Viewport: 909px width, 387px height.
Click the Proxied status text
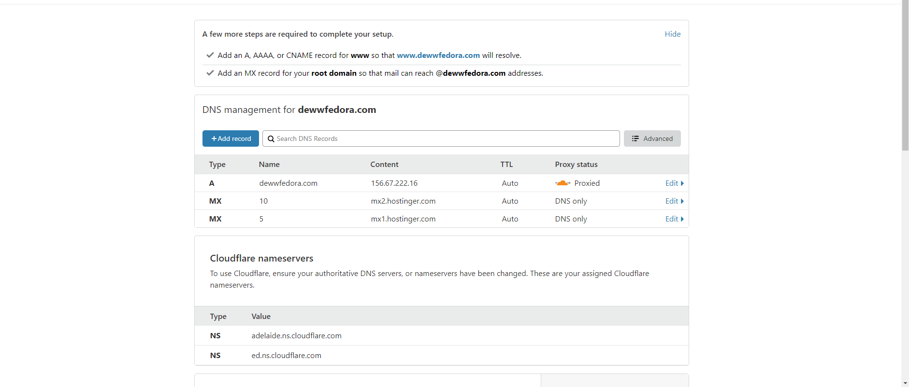coord(587,183)
